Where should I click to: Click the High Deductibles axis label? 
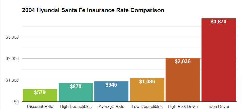point(76,106)
